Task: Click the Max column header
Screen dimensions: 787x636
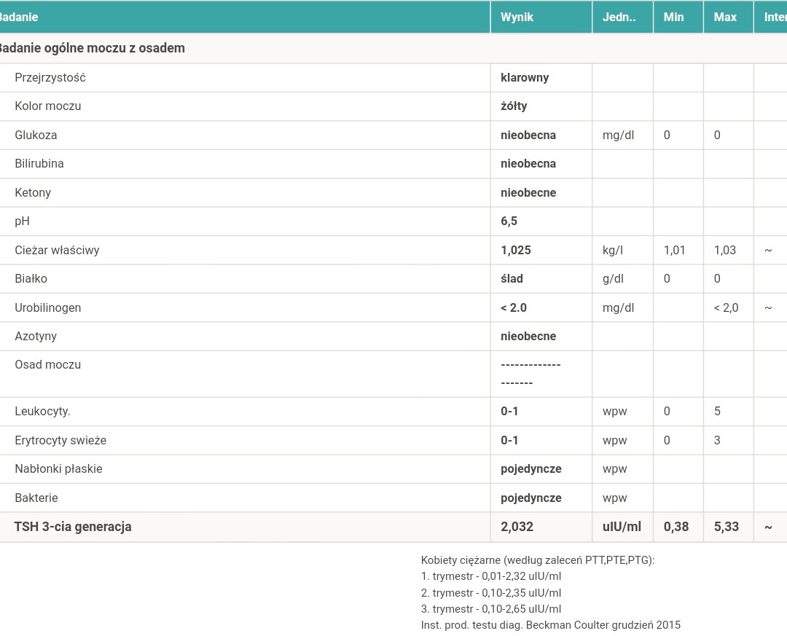Action: coord(725,17)
